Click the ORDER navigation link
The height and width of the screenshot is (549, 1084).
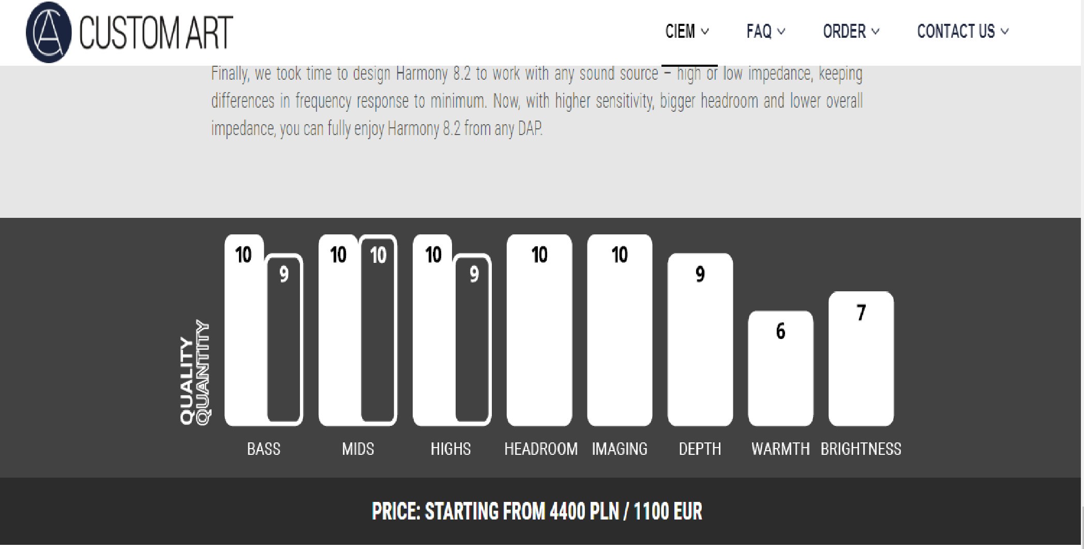coord(844,32)
